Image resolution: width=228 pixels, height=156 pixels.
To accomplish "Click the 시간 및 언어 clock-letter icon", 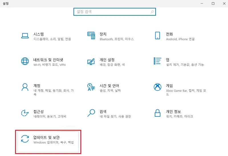I will (91, 87).
